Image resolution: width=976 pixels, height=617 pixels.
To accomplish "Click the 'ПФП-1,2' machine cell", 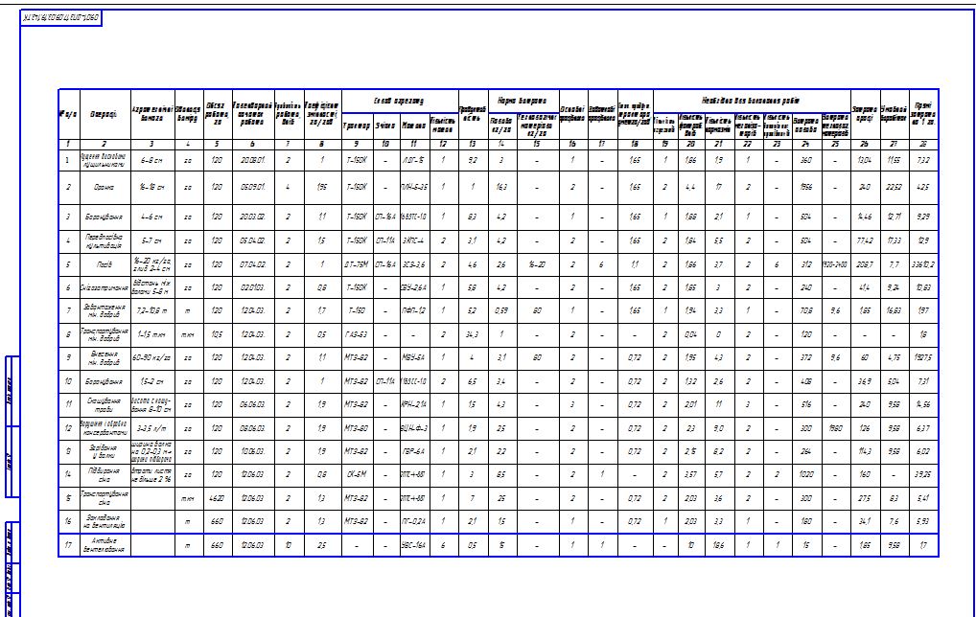I will (x=413, y=311).
